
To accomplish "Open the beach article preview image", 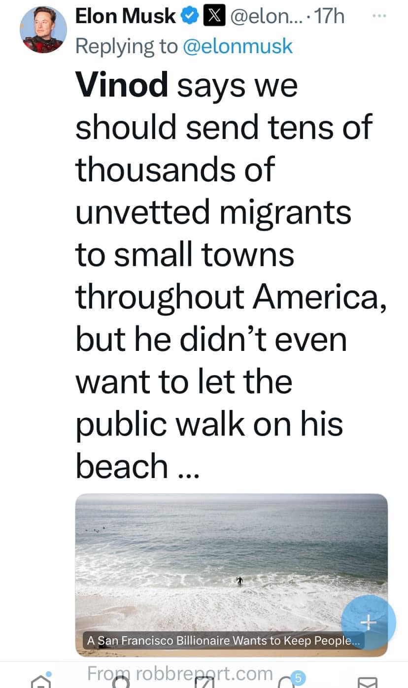I will pyautogui.click(x=231, y=562).
